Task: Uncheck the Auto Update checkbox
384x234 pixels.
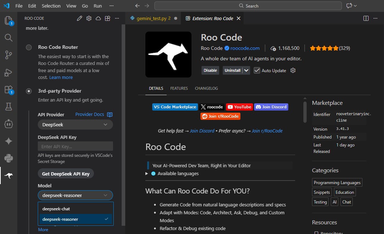Action: (257, 70)
